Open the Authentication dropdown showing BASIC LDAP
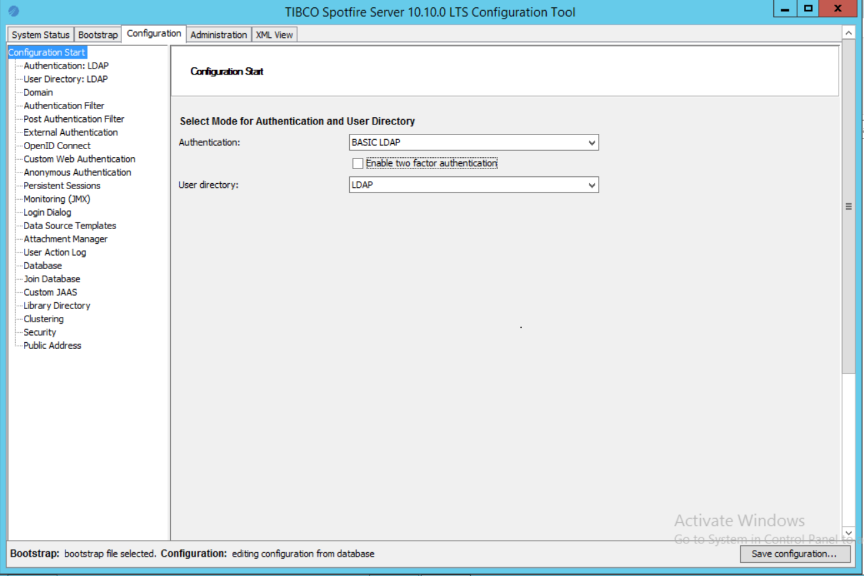The width and height of the screenshot is (864, 576). 474,143
